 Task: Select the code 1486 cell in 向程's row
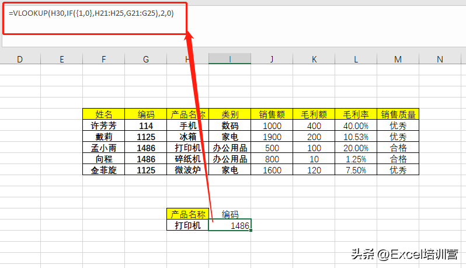point(145,159)
